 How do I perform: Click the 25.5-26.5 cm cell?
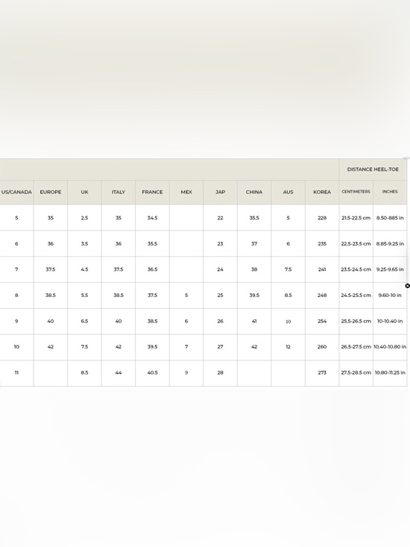pos(356,321)
